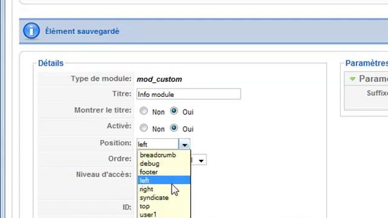Image resolution: width=388 pixels, height=218 pixels.
Task: Click the Position dropdown arrow
Action: (x=184, y=144)
